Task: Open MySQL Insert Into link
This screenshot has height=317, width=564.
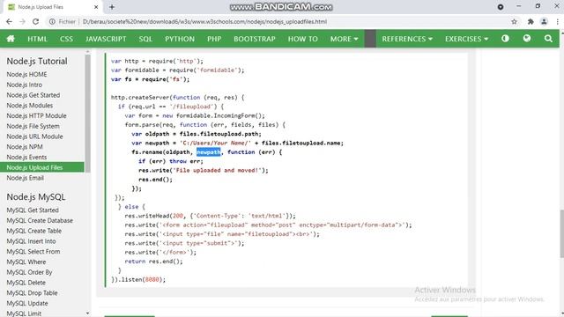Action: 31,241
